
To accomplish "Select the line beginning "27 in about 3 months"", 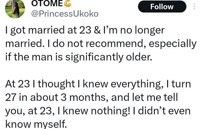I will 92,97.
